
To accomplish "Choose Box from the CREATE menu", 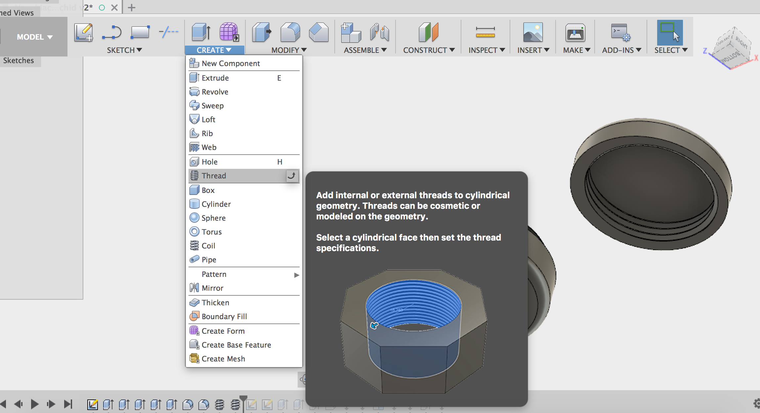I will point(244,190).
